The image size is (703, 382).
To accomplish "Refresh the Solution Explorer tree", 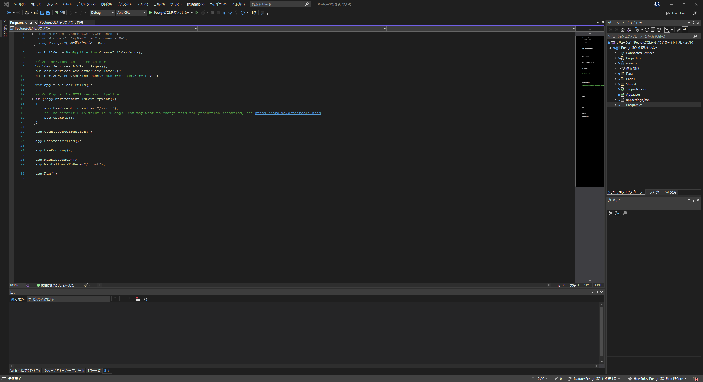I will click(647, 30).
